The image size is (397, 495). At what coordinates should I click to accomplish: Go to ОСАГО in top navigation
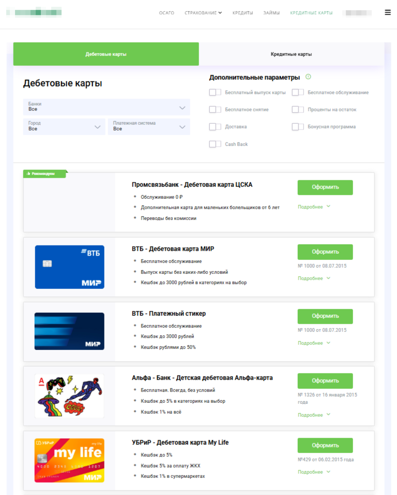166,13
